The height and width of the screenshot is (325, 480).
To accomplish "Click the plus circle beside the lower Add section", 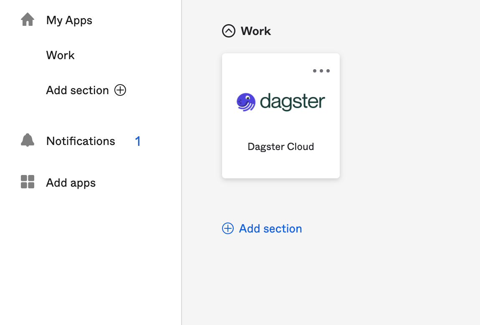I will point(228,228).
